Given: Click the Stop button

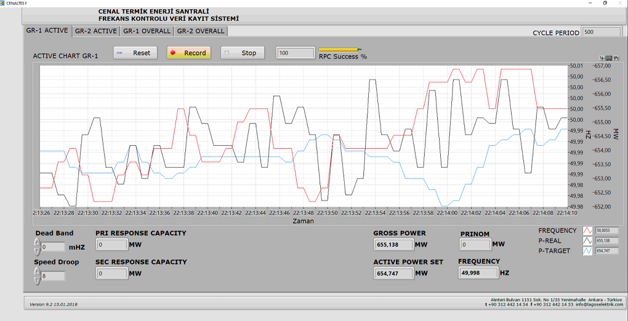Looking at the screenshot, I should click(243, 53).
